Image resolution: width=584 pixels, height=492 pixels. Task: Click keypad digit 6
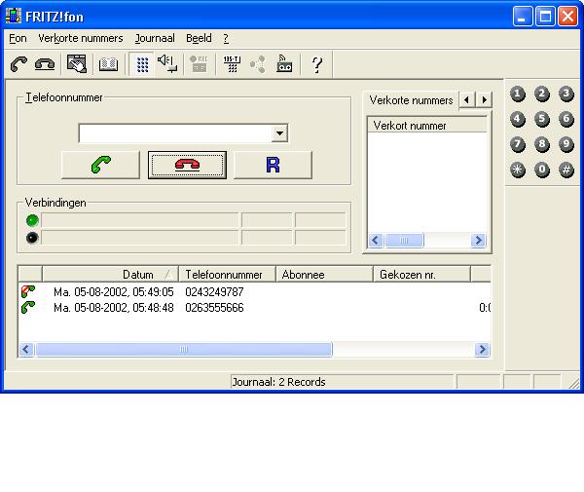click(566, 119)
